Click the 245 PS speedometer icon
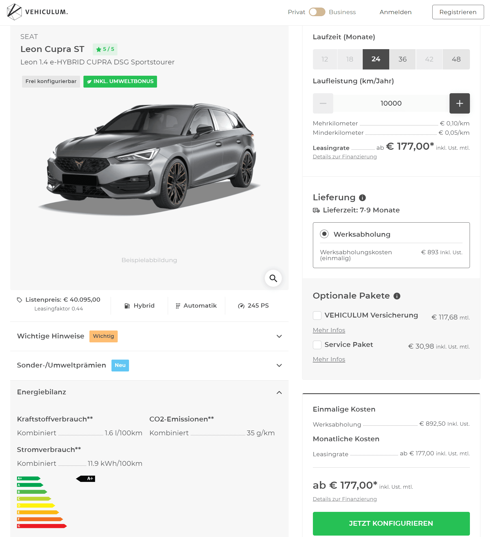 pos(241,306)
